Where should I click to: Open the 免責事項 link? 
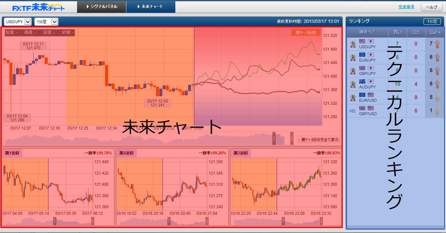(406, 7)
